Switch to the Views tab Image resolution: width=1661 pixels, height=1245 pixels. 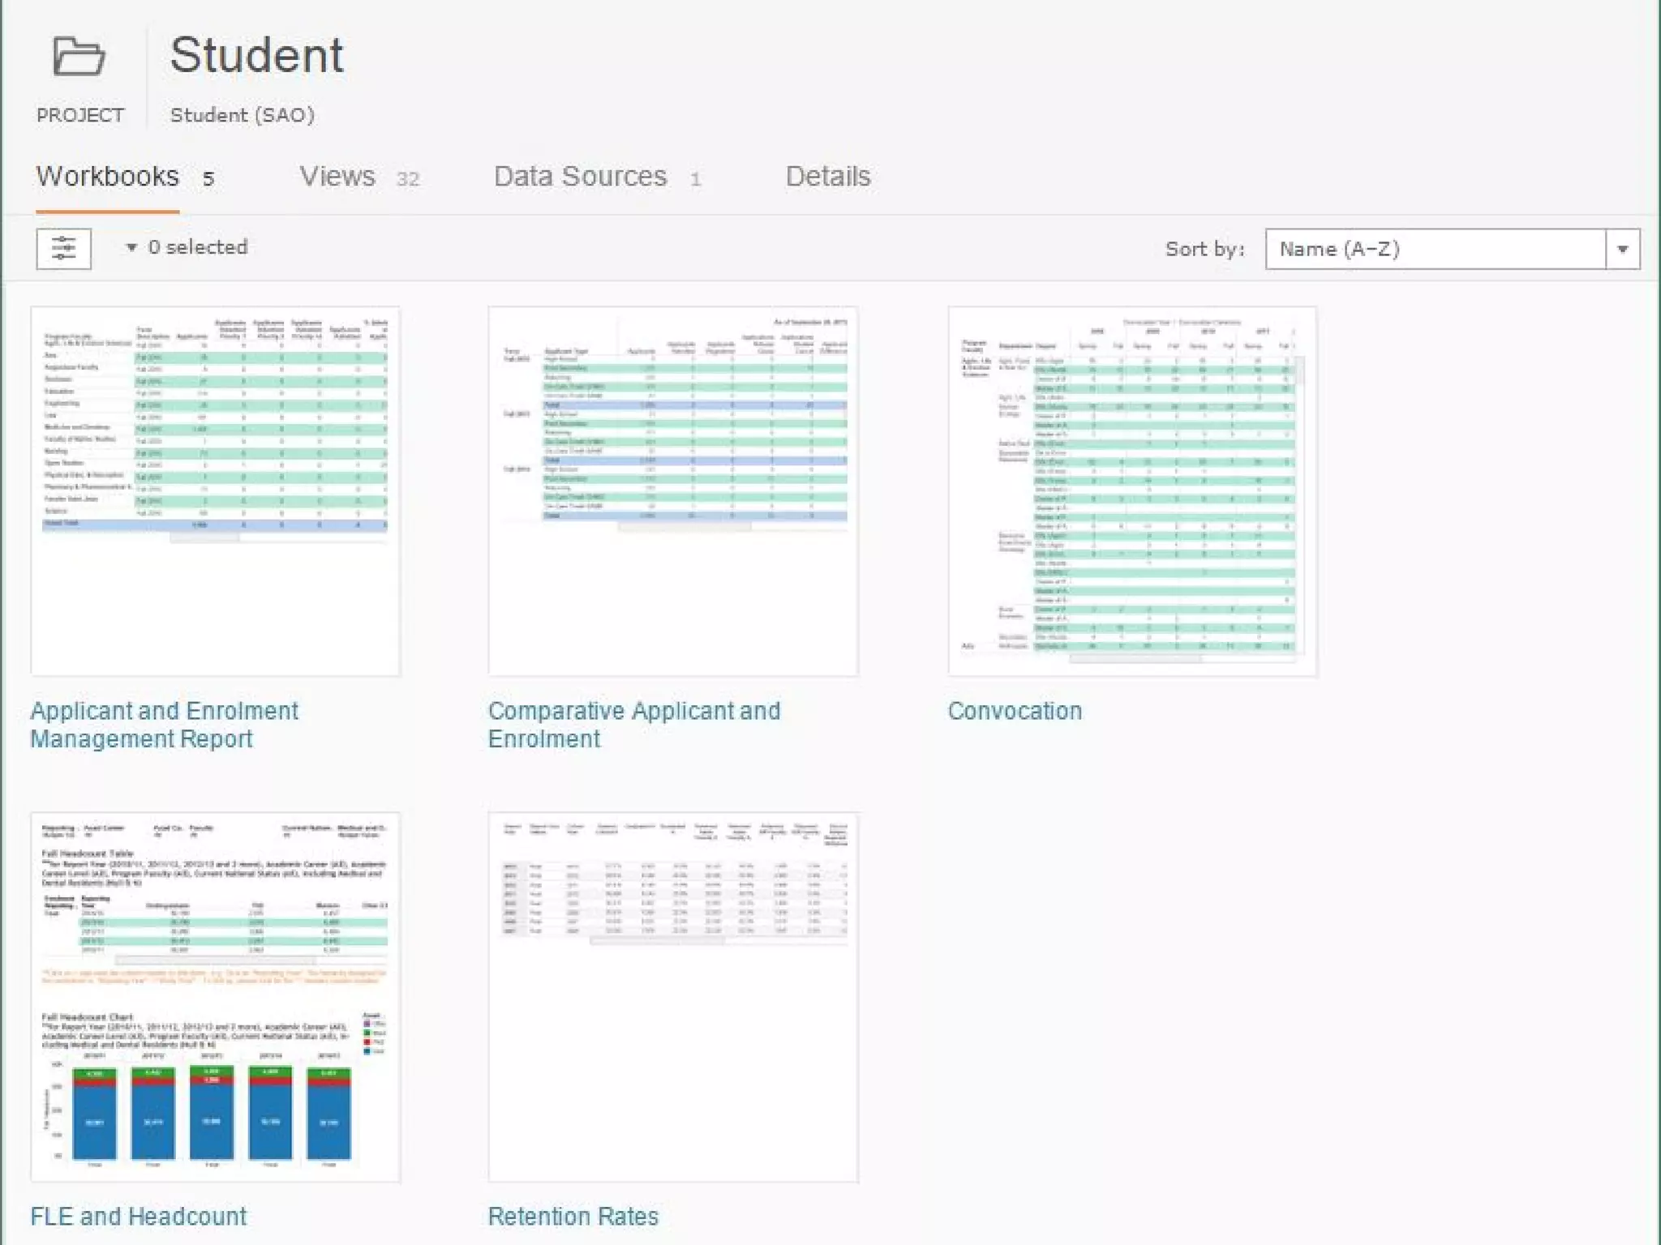tap(337, 177)
